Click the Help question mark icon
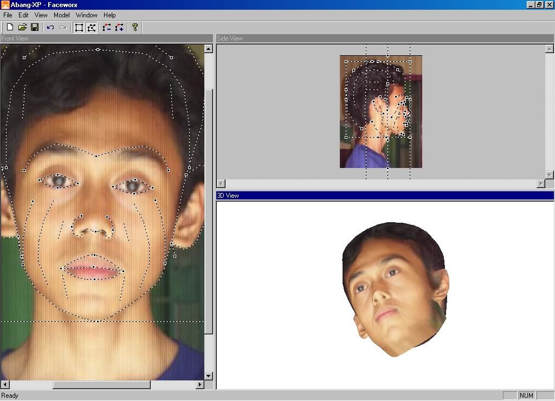Screen dimensions: 555x401 coord(135,27)
